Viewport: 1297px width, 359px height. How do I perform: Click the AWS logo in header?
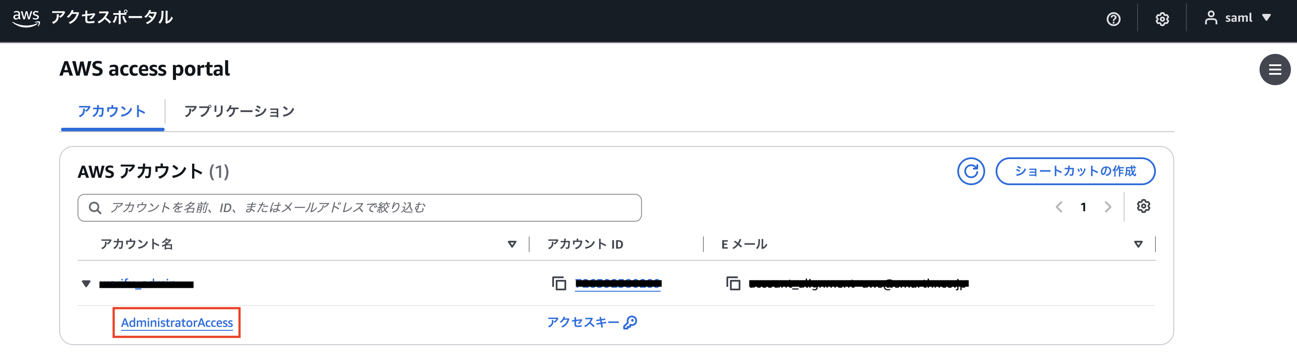pos(26,18)
